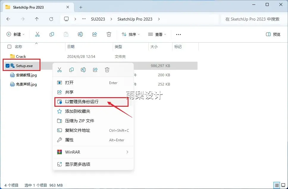
Task: Click the 986,297 KB size value
Action: point(160,66)
